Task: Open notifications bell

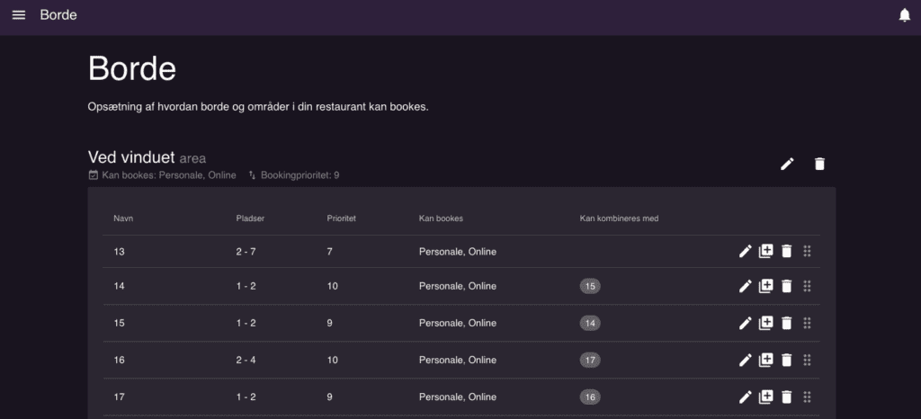Action: pyautogui.click(x=905, y=15)
